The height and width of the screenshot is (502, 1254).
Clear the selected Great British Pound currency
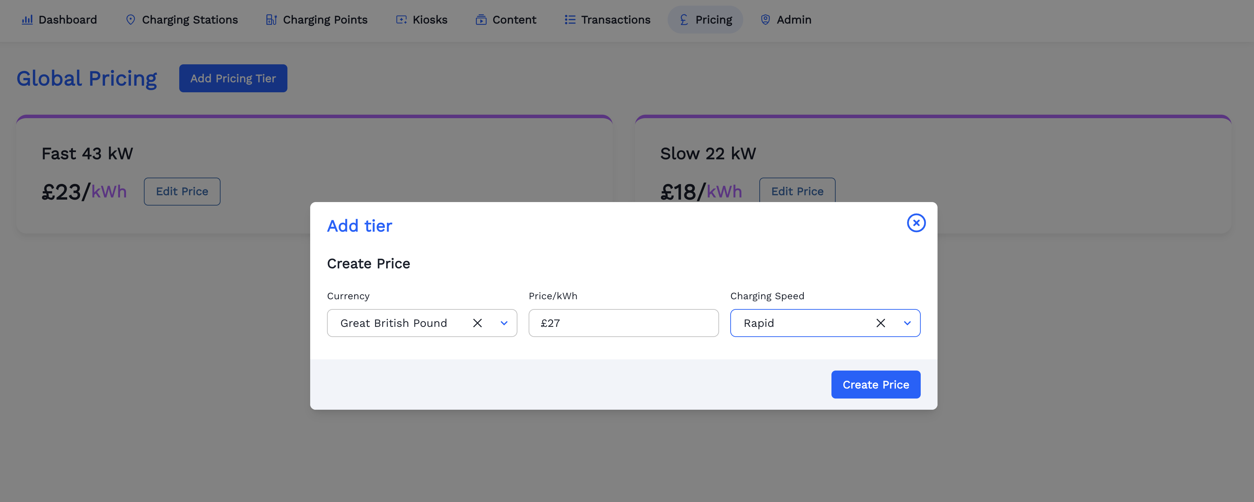477,323
